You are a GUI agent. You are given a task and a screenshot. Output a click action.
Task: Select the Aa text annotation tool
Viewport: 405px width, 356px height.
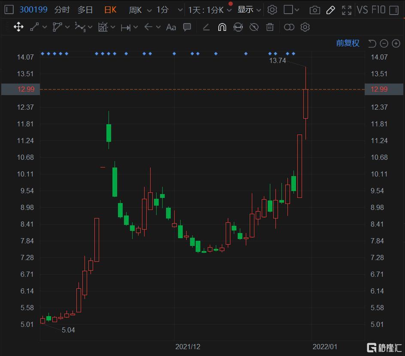(x=171, y=27)
